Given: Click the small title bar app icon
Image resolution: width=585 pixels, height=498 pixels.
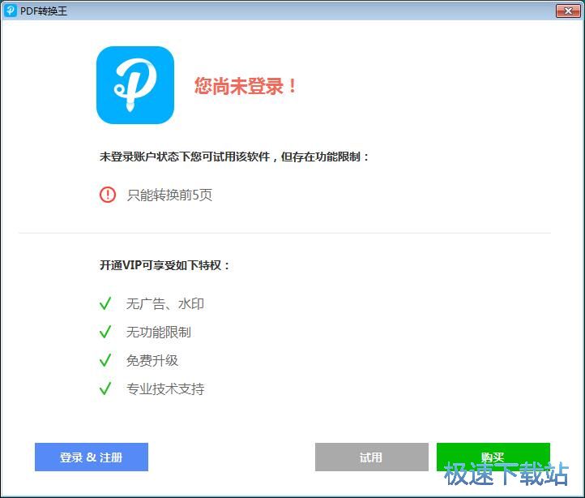Looking at the screenshot, I should 10,11.
